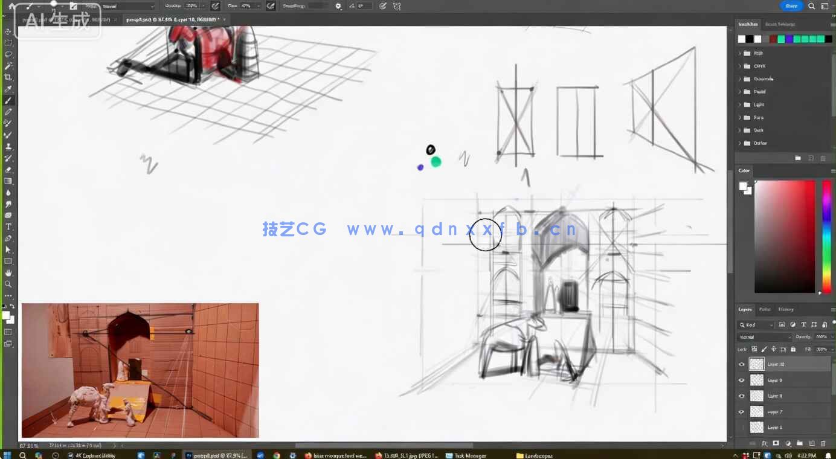Viewport: 836px width, 459px height.
Task: Switch to the History tab
Action: pyautogui.click(x=786, y=309)
